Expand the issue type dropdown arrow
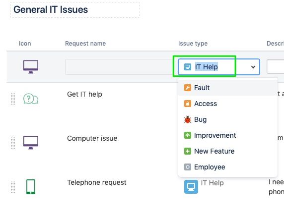Image resolution: width=284 pixels, height=219 pixels. (x=253, y=67)
